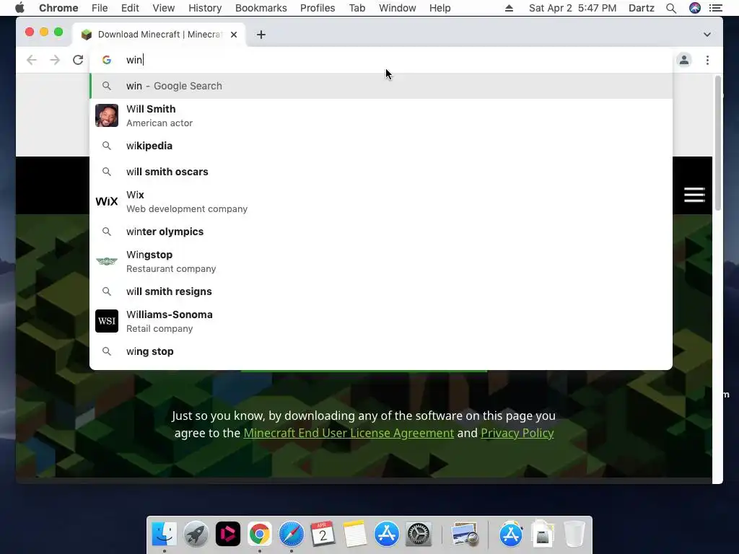Click the Dartz user name in menu bar

pos(642,8)
